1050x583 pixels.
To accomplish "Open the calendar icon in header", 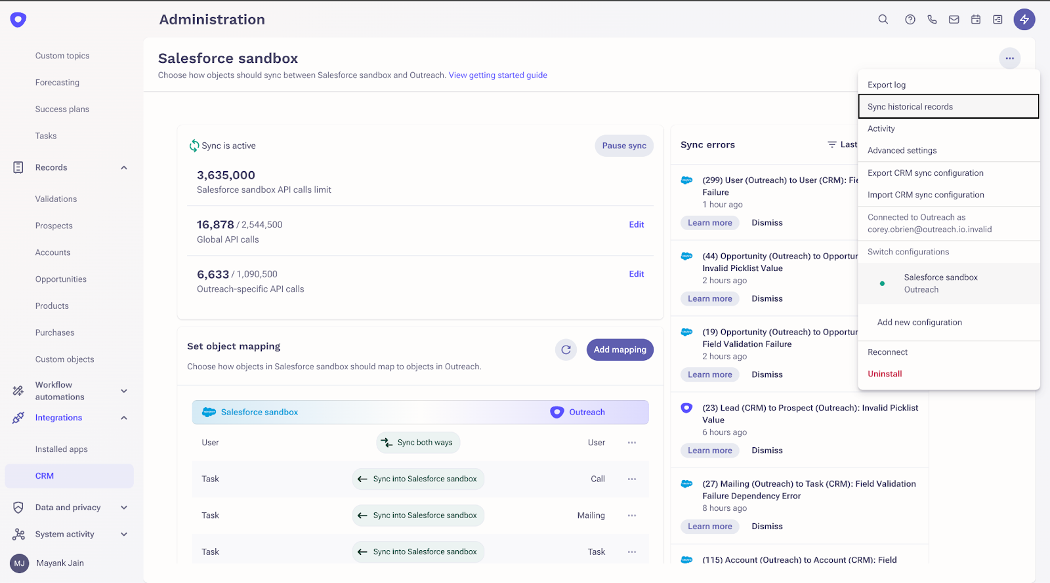I will coord(976,20).
